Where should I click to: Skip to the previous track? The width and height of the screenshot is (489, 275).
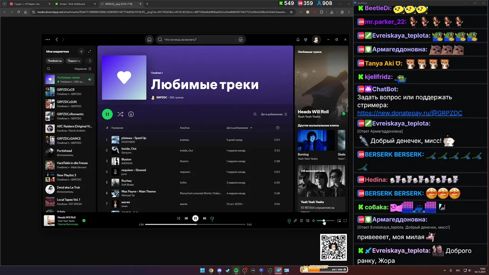pos(186,218)
